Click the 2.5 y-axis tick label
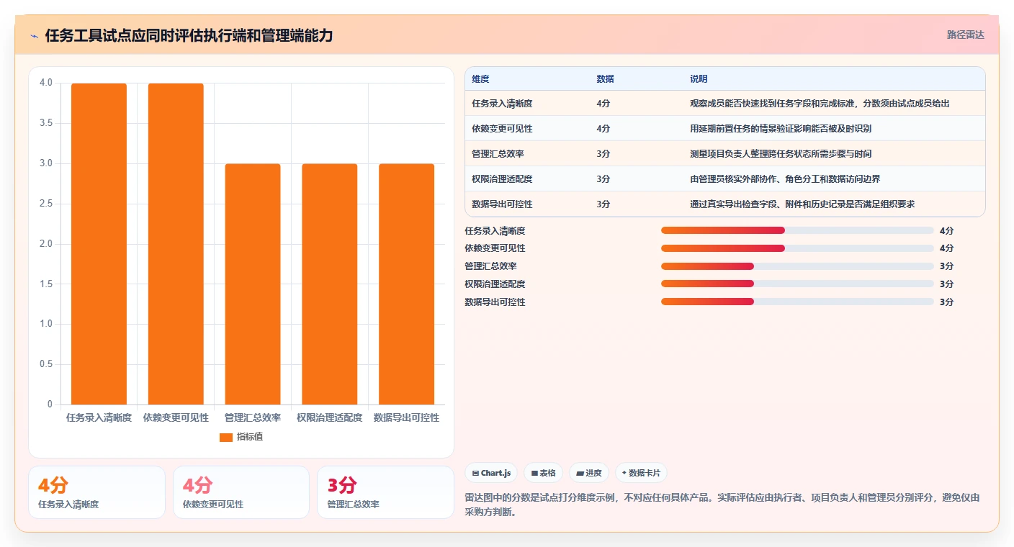This screenshot has height=547, width=1014. click(46, 204)
